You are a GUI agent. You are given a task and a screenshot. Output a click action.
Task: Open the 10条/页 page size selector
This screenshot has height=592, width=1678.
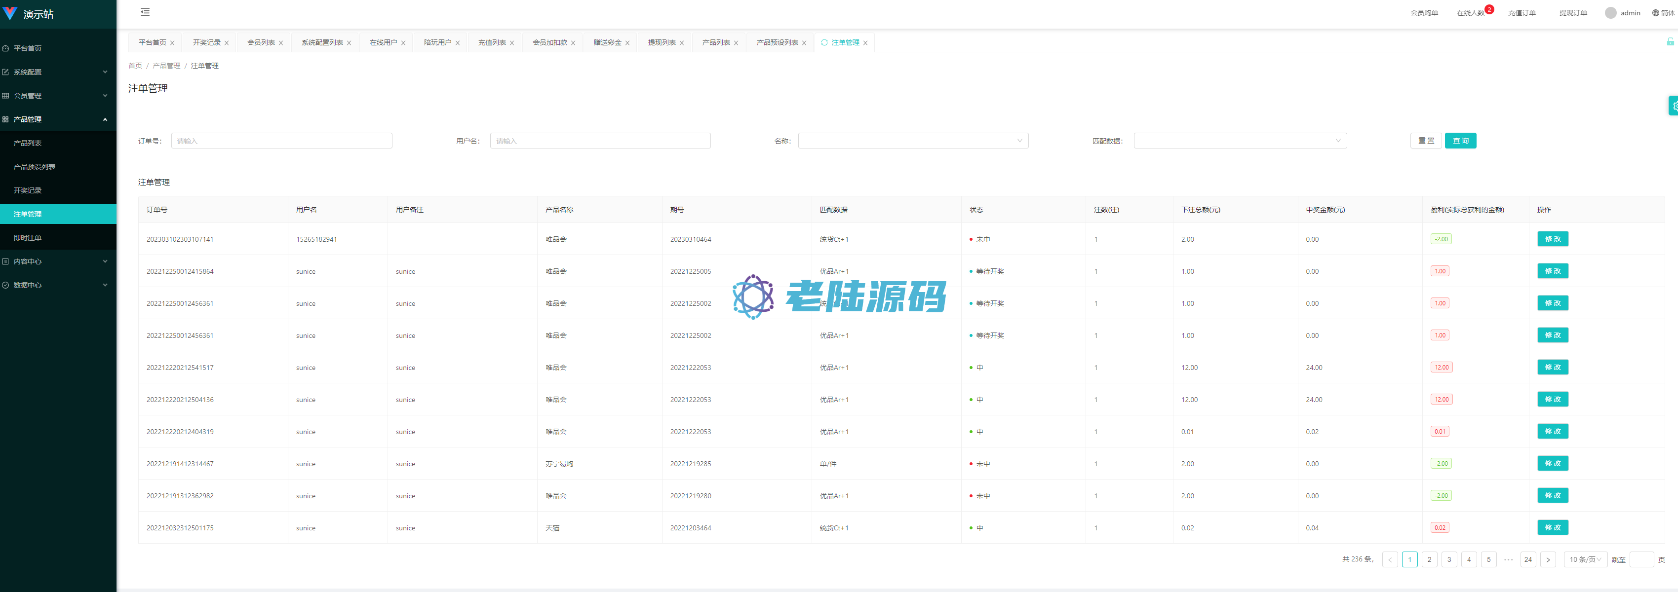click(1585, 559)
